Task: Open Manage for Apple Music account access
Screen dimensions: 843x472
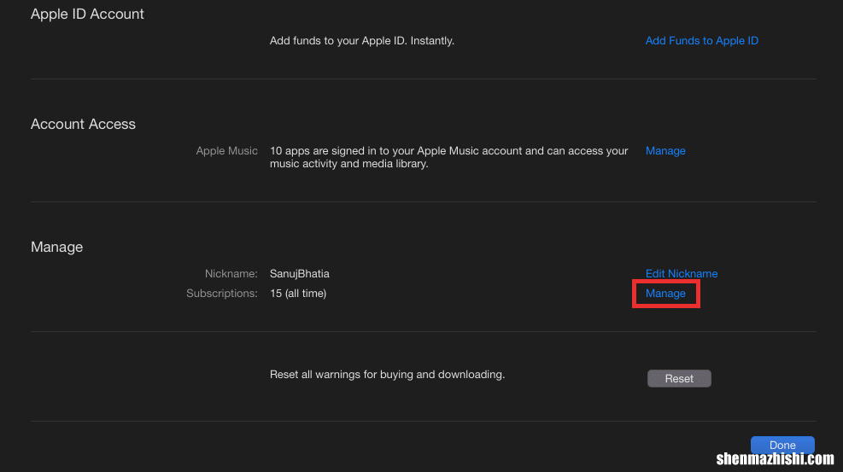Action: [x=665, y=151]
